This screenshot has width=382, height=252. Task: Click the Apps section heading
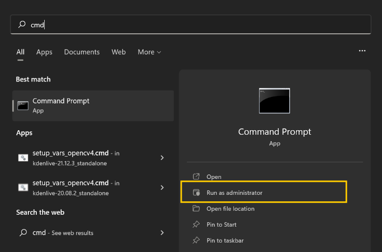point(24,133)
